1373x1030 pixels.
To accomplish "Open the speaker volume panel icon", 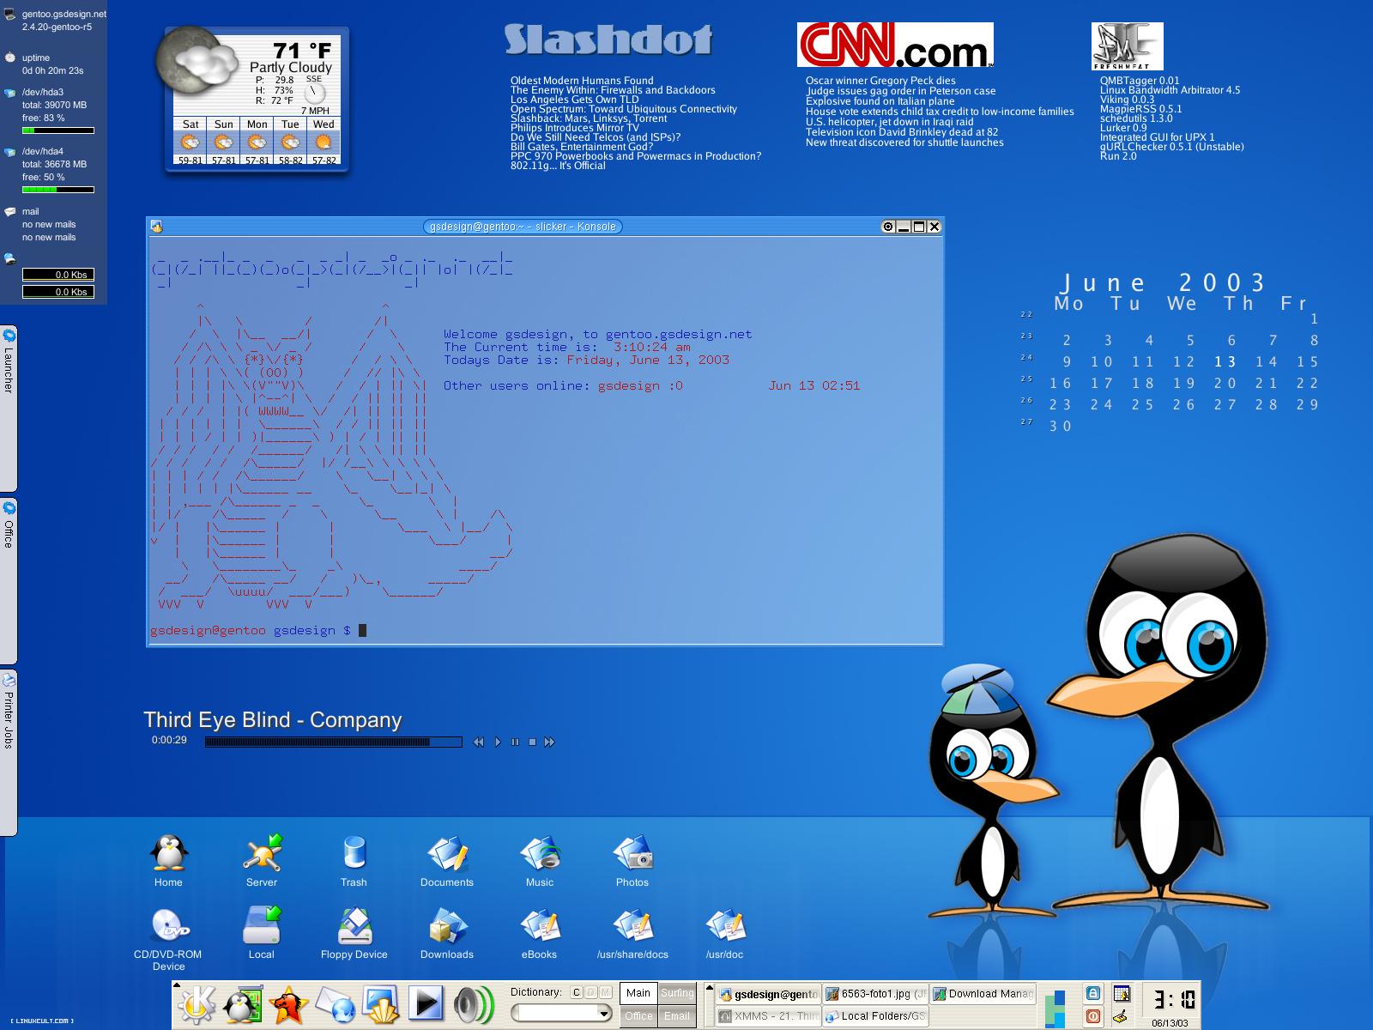I will (473, 1003).
